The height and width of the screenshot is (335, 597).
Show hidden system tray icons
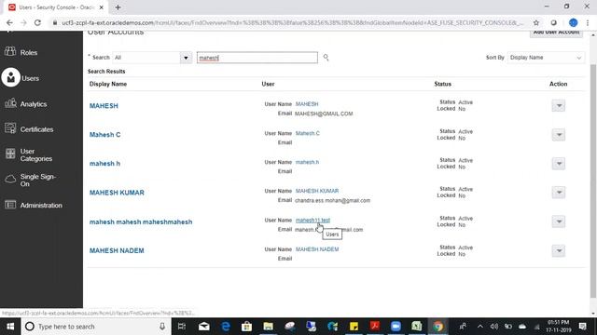click(x=480, y=327)
